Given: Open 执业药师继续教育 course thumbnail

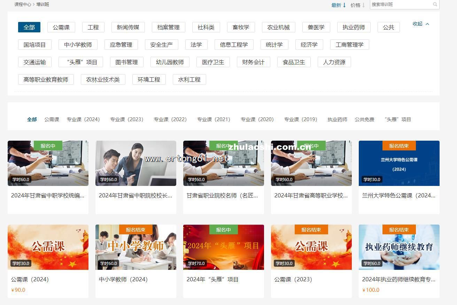Looking at the screenshot, I should click(x=399, y=247).
